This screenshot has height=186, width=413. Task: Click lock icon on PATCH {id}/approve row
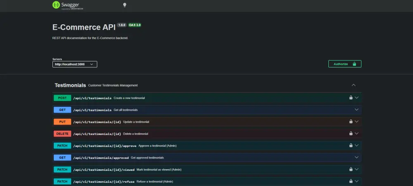tap(351, 145)
